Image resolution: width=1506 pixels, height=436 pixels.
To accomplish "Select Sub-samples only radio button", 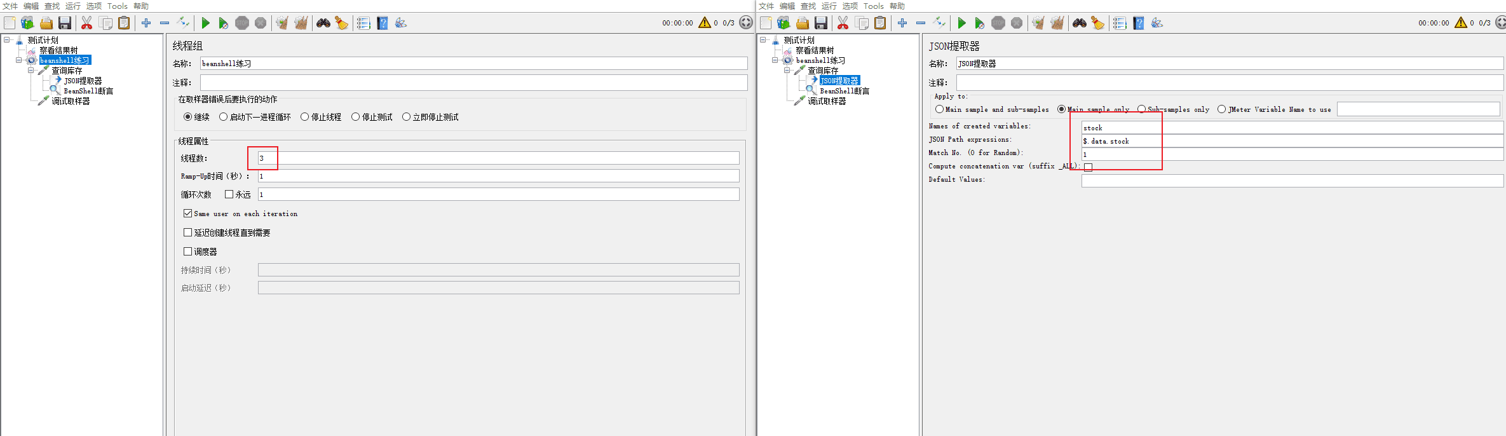I will [x=1141, y=109].
